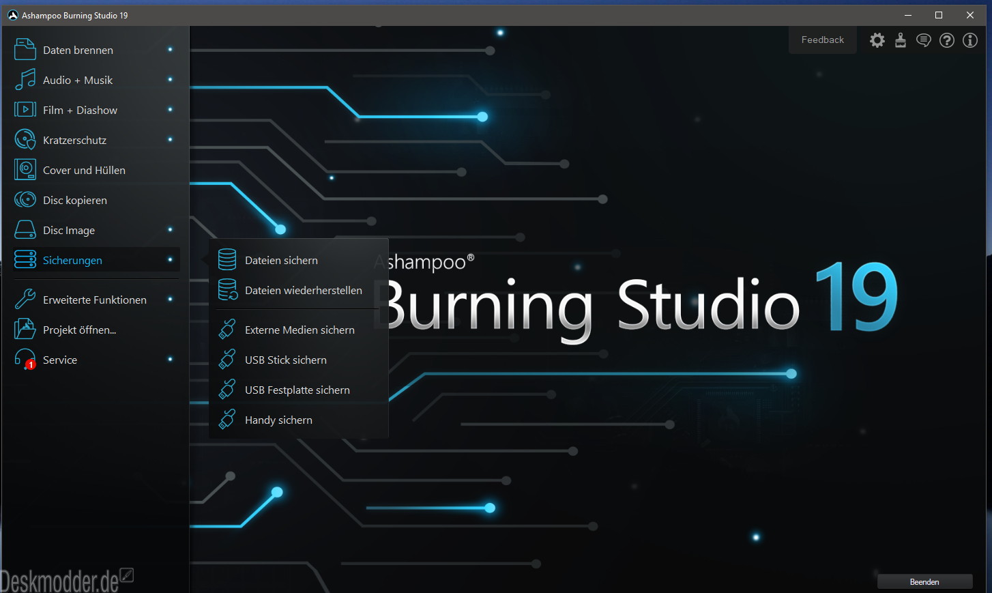Minimize the Burning Studio window
This screenshot has height=593, width=992.
tap(908, 15)
